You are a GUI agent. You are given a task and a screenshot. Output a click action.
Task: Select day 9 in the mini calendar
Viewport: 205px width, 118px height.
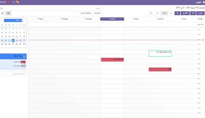pos(2,33)
